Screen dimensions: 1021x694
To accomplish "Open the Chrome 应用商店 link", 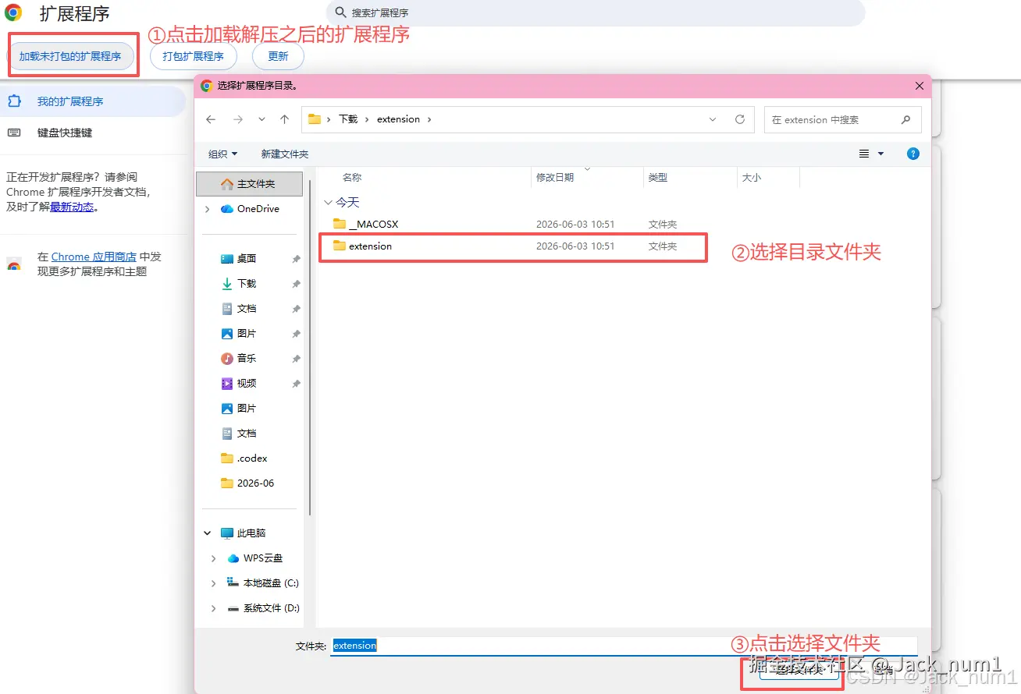I will (94, 257).
